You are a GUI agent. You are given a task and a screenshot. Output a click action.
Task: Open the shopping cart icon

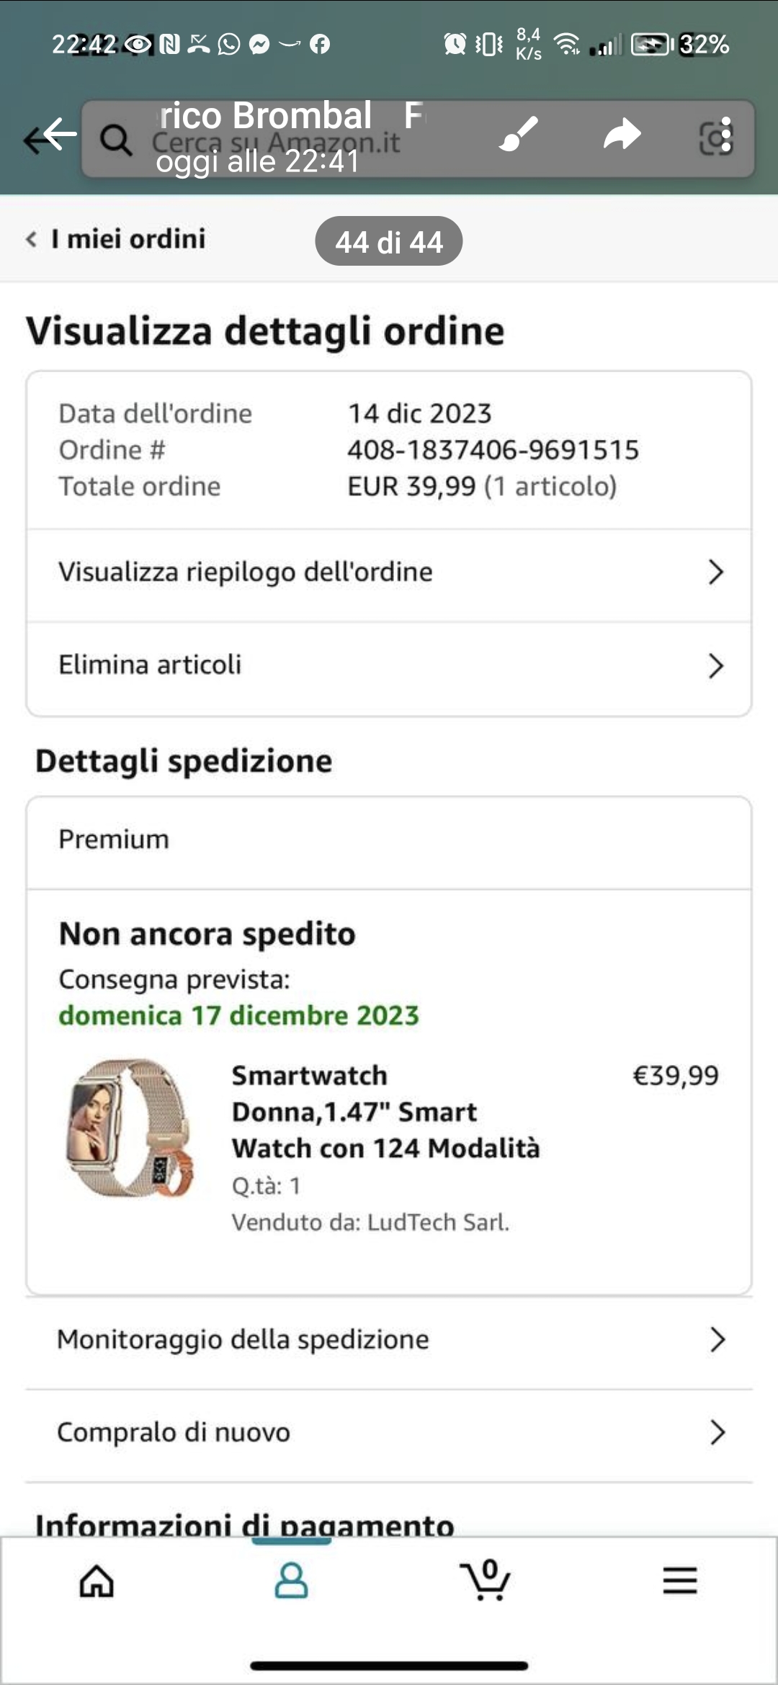click(x=486, y=1580)
